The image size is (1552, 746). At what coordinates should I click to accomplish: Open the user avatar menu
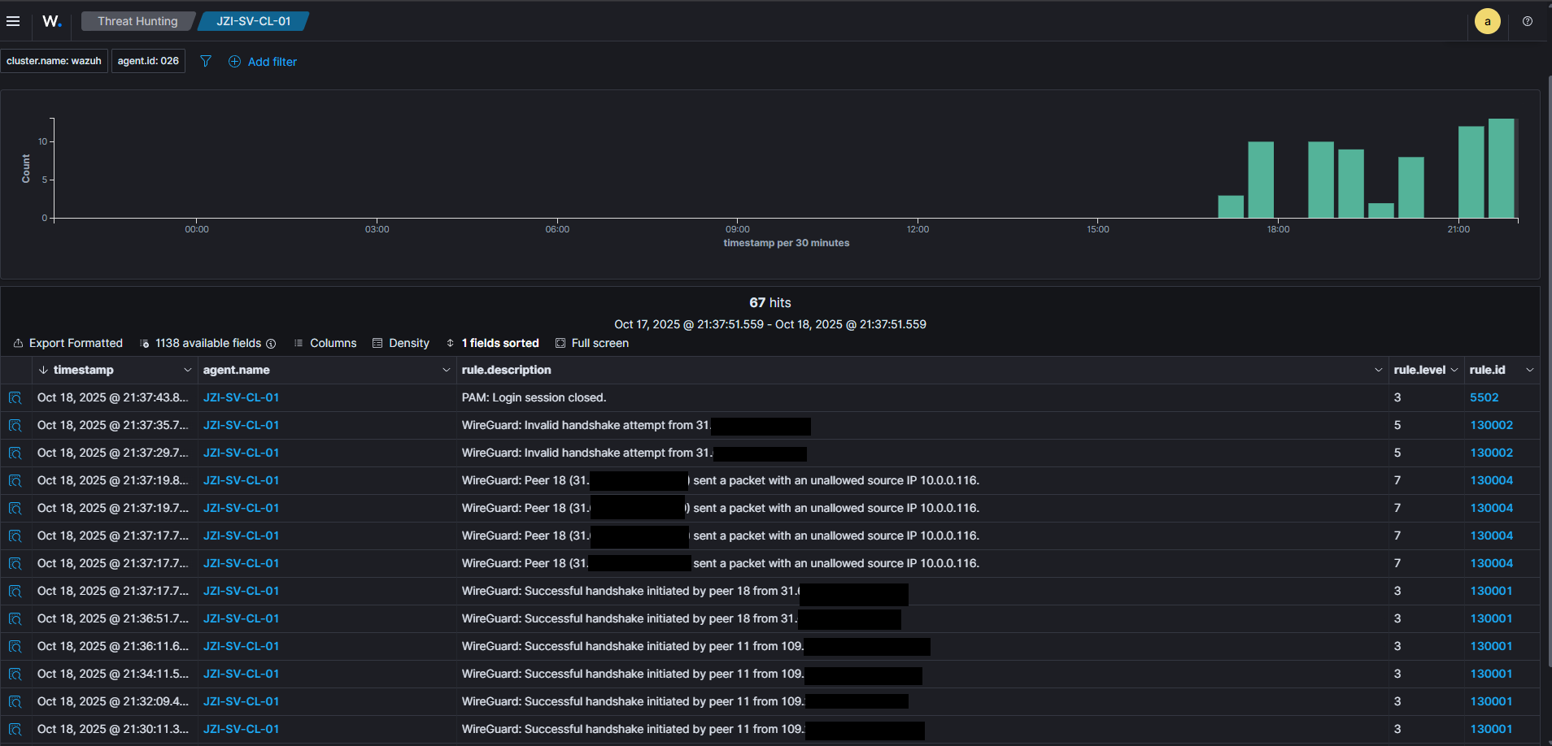[1487, 21]
